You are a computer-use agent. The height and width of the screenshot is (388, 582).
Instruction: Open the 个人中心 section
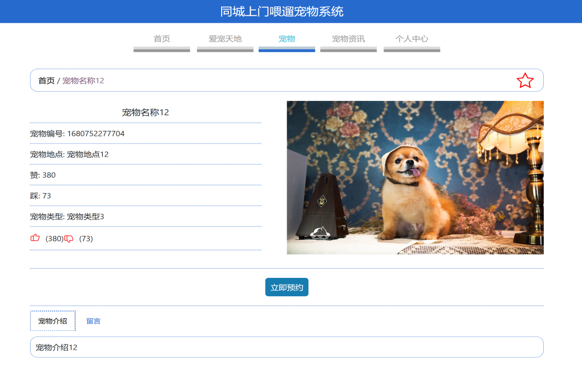point(412,39)
